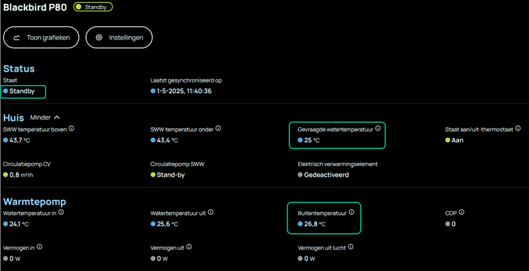The image size is (529, 271).
Task: Click info icon beside Gevraagde watertemperatuur
Action: 378,129
